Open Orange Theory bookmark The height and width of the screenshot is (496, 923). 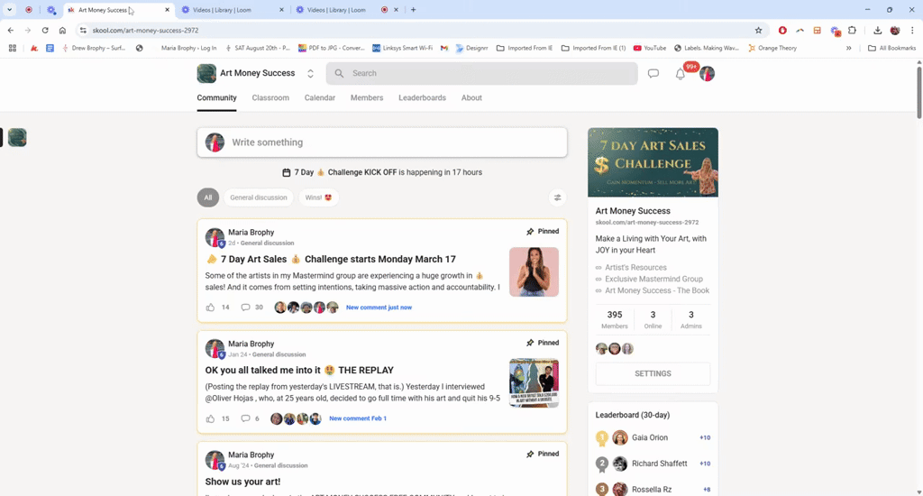click(772, 49)
